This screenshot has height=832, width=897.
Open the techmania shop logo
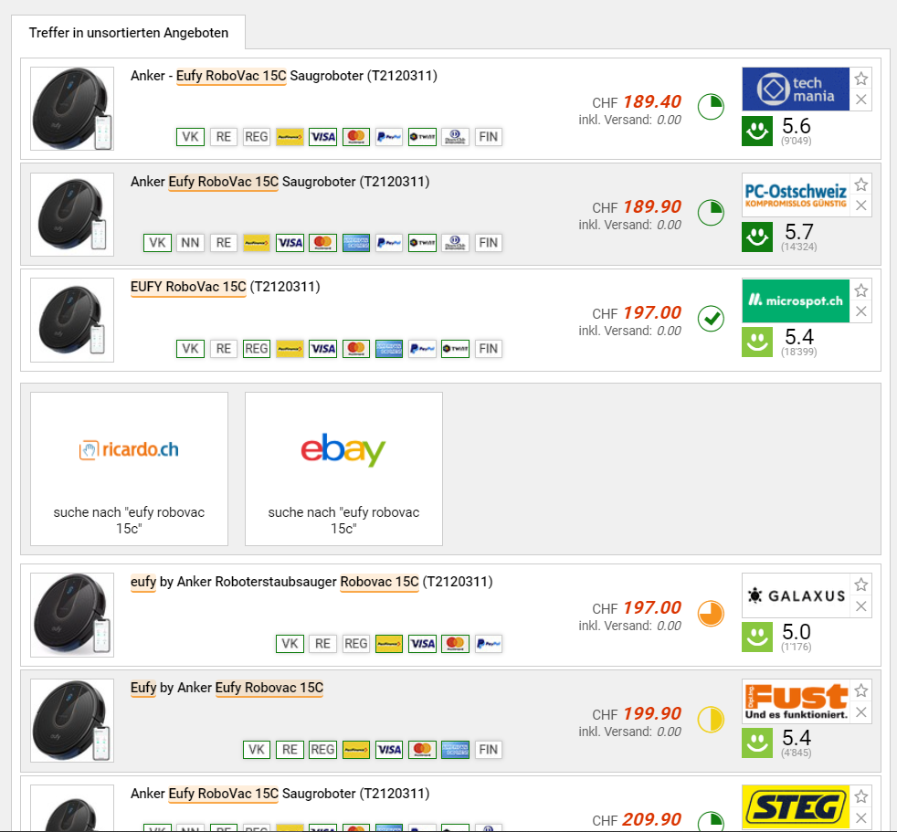pos(796,90)
